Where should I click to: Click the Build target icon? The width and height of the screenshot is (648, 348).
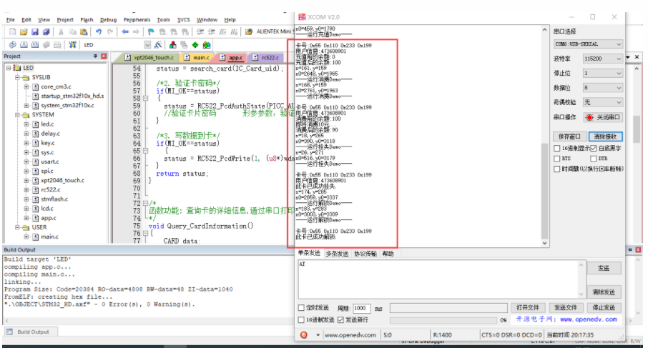tap(24, 44)
